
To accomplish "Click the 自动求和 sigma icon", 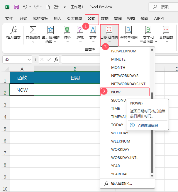I will [x=33, y=30].
